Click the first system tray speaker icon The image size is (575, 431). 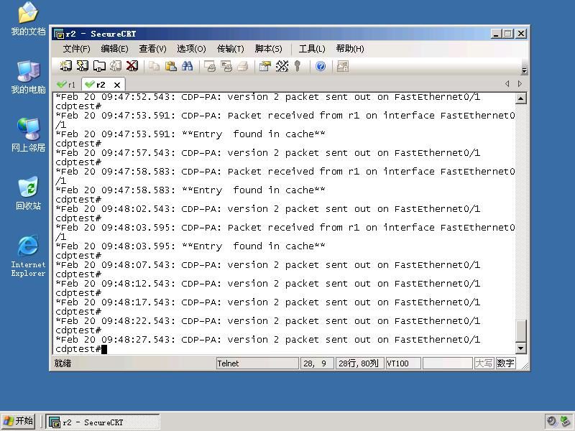(x=551, y=422)
